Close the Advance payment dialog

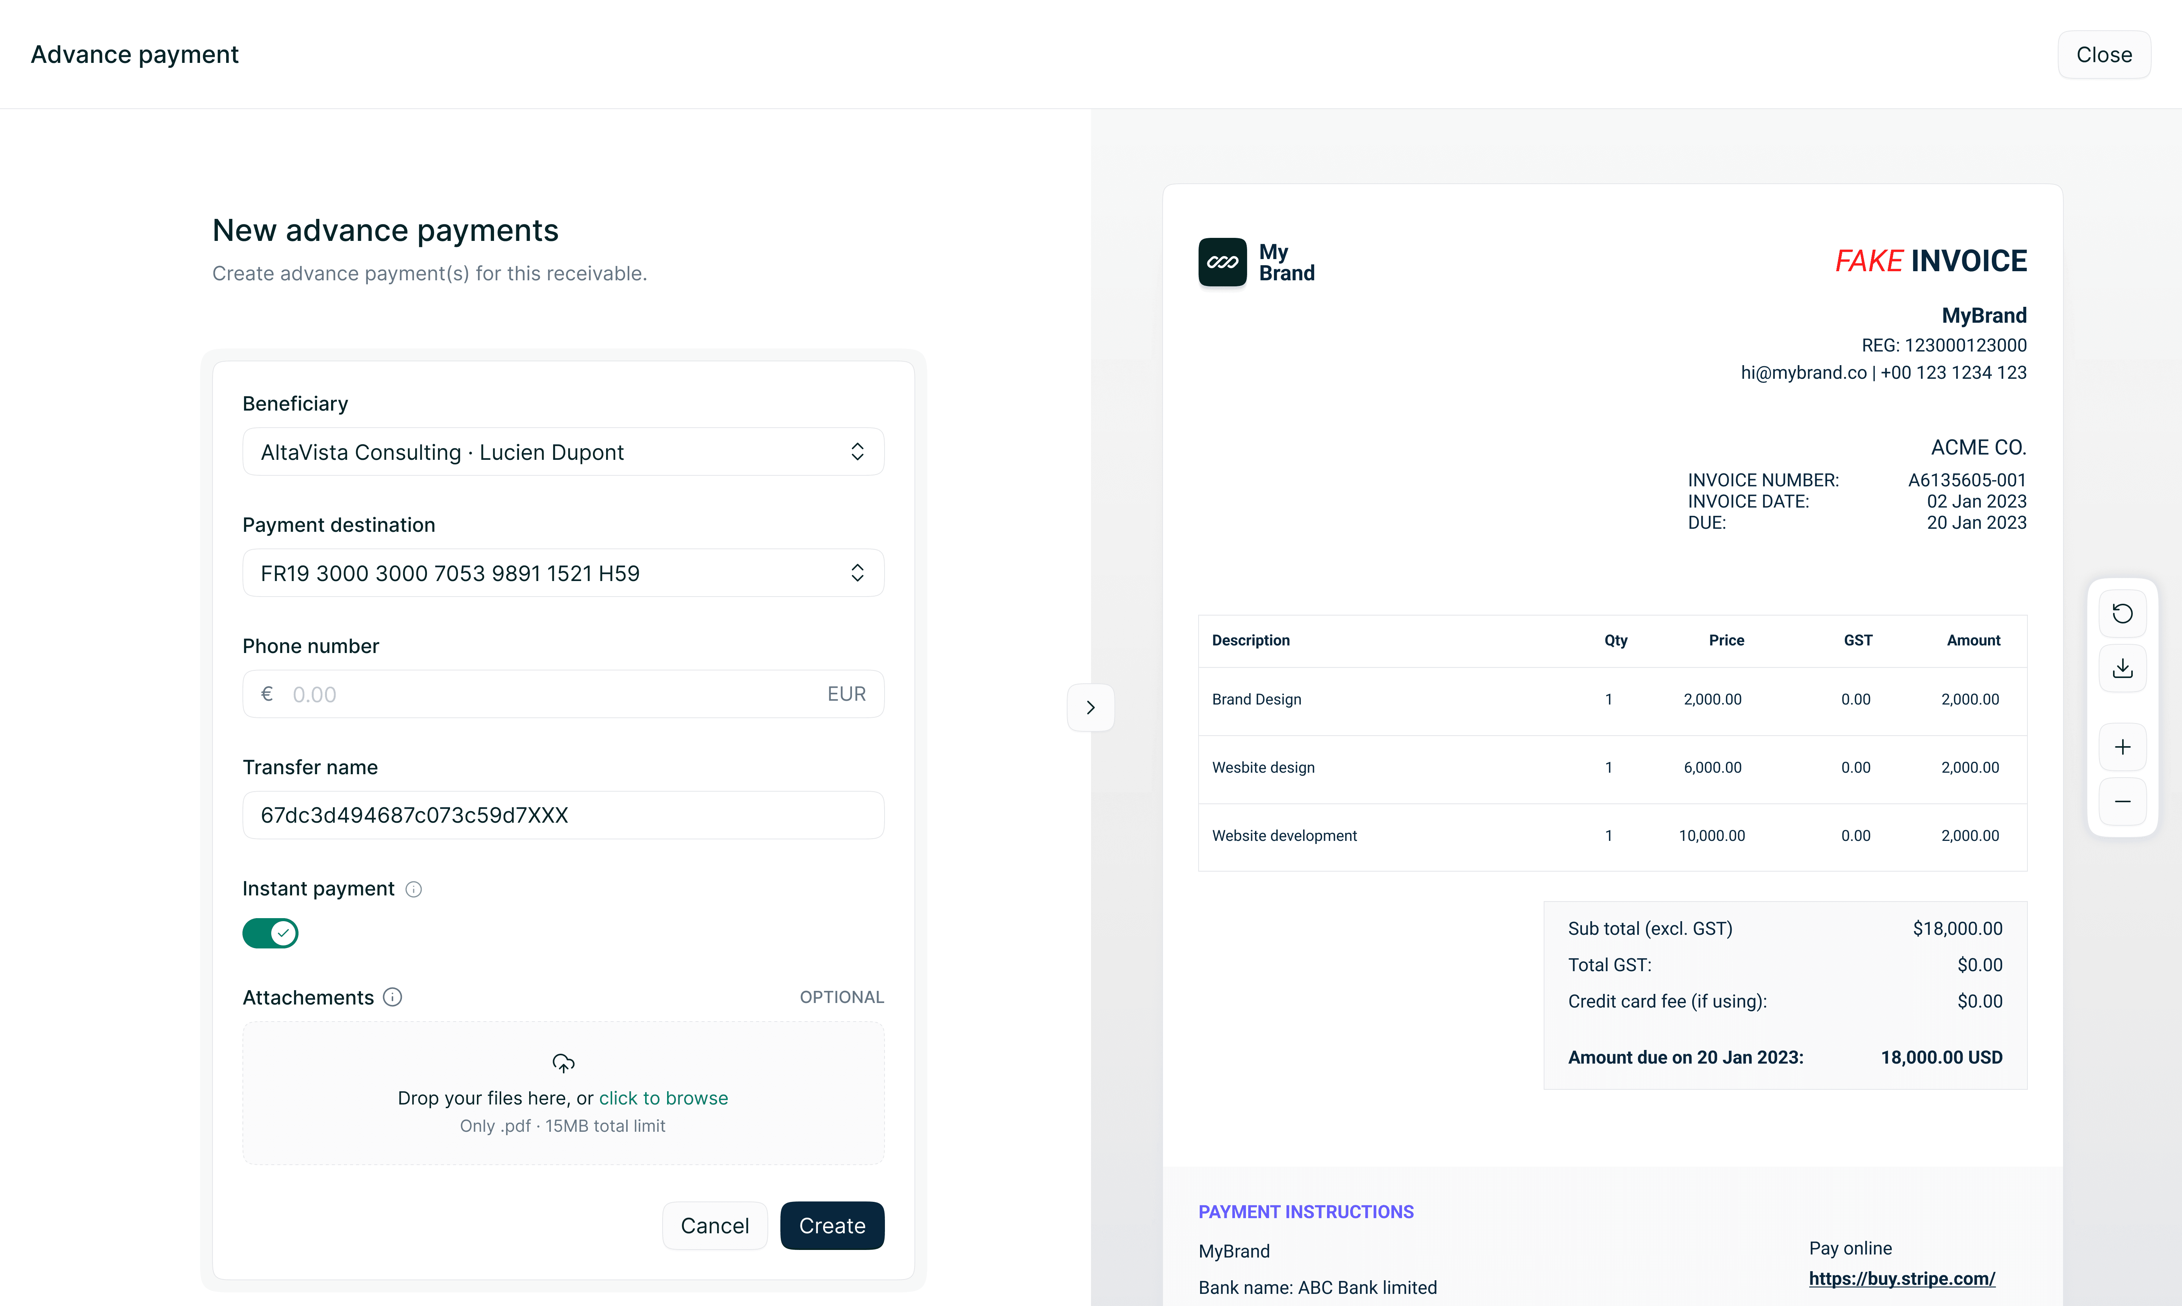pos(2104,55)
